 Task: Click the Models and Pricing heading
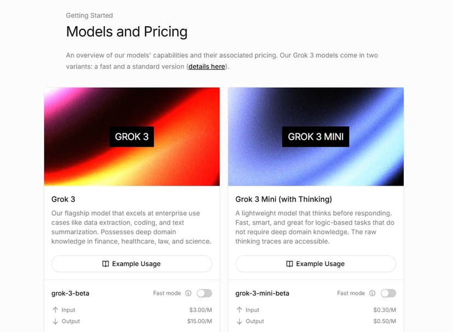click(x=126, y=32)
